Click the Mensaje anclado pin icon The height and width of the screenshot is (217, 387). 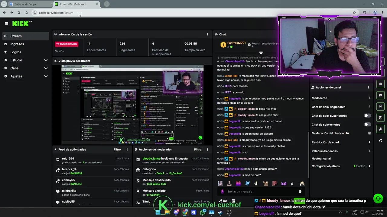click(138, 192)
